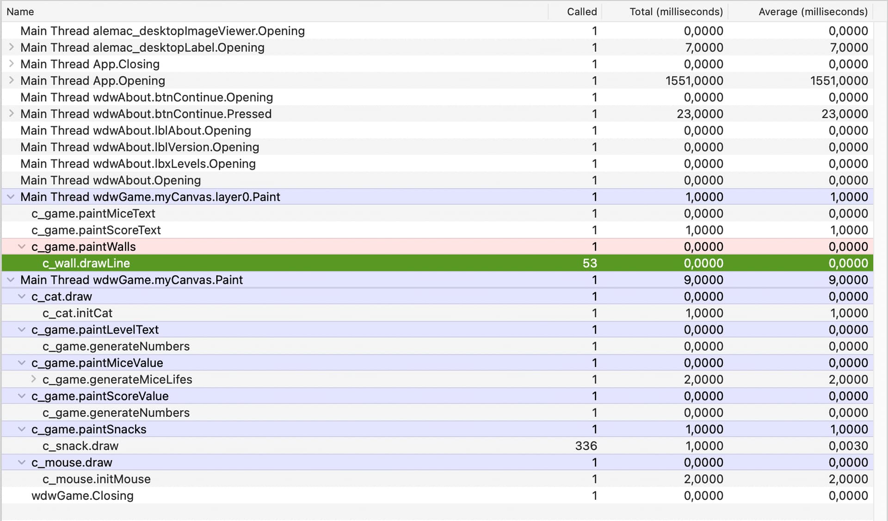Select alemac_desktopImageViewer.Opening row

tap(438, 31)
